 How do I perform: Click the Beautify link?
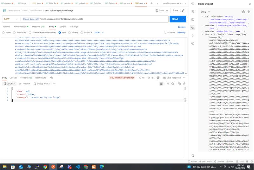point(181,32)
